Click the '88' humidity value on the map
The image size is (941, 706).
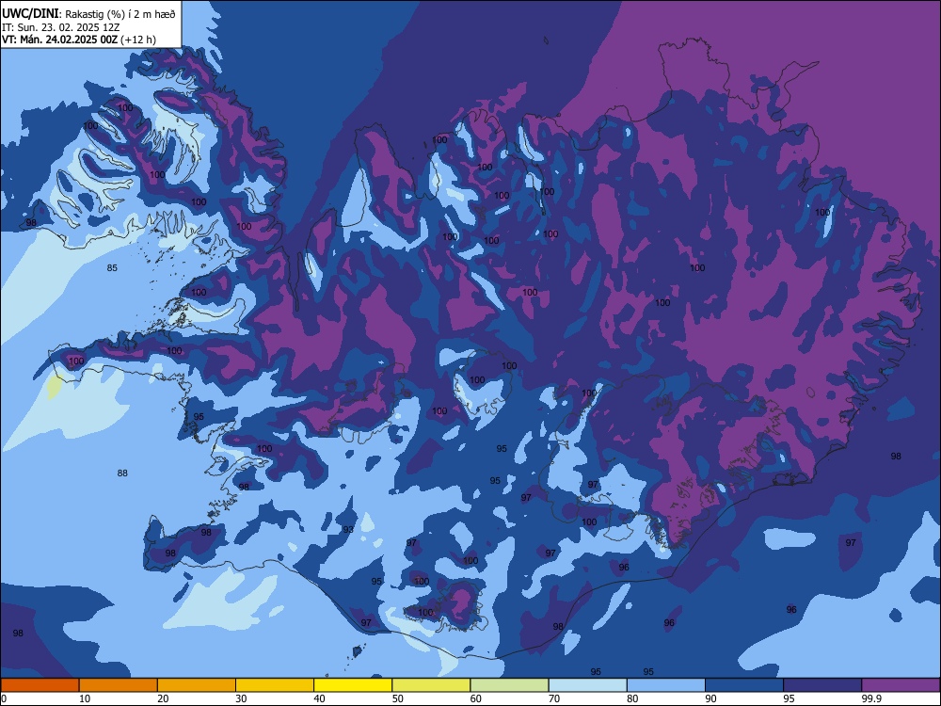pos(122,473)
